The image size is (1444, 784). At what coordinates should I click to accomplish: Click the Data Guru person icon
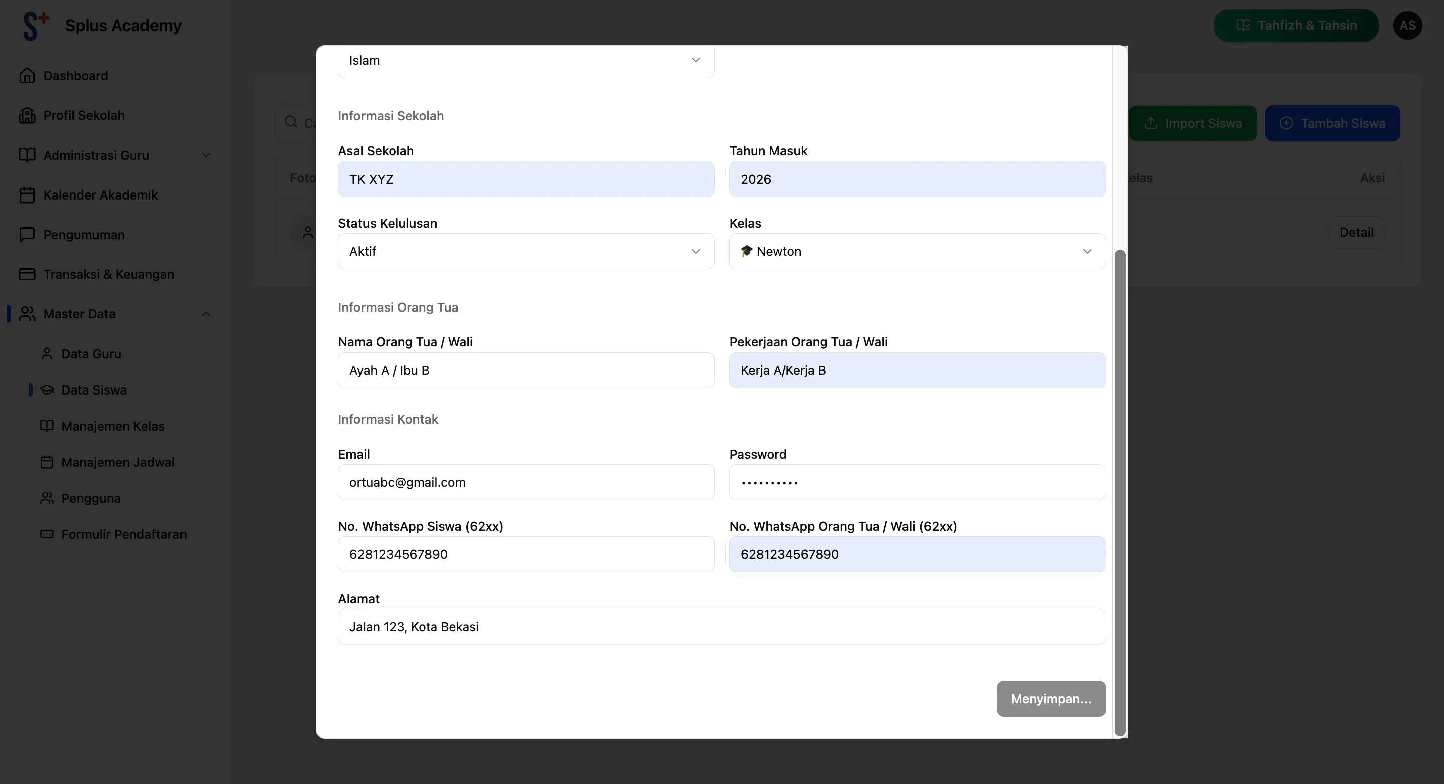click(x=48, y=353)
